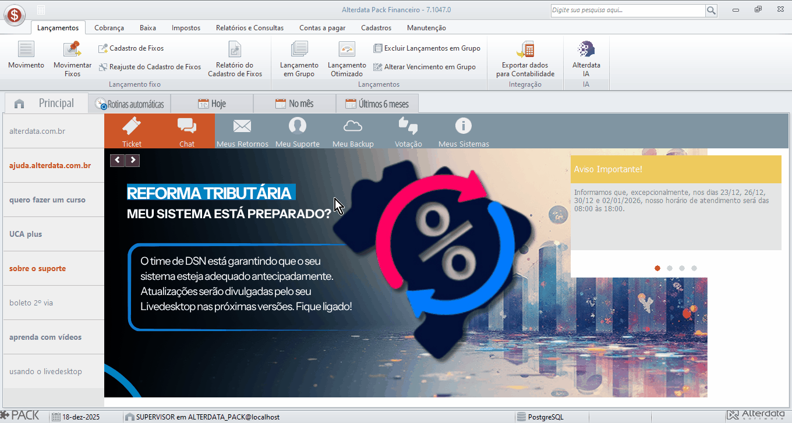Screen dimensions: 792x423
Task: Go to previous banner slide
Action: [x=118, y=160]
